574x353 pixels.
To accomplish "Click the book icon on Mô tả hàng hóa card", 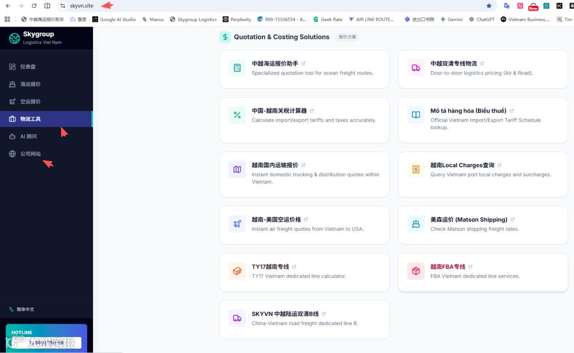I will pyautogui.click(x=416, y=115).
